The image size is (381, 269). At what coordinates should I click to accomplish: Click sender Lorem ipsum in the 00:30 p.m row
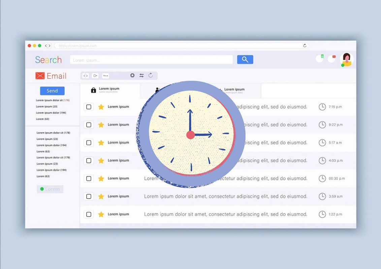tap(118, 179)
